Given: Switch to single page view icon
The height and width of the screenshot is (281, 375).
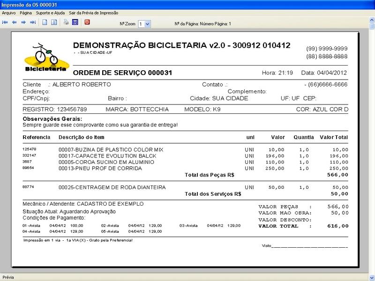Looking at the screenshot, I should tap(45, 22).
